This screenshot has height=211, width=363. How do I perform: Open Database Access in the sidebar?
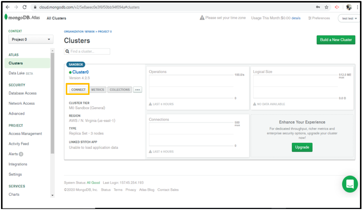point(22,93)
